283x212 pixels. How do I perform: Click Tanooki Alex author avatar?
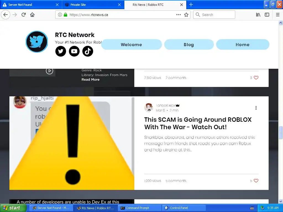pos(149,108)
